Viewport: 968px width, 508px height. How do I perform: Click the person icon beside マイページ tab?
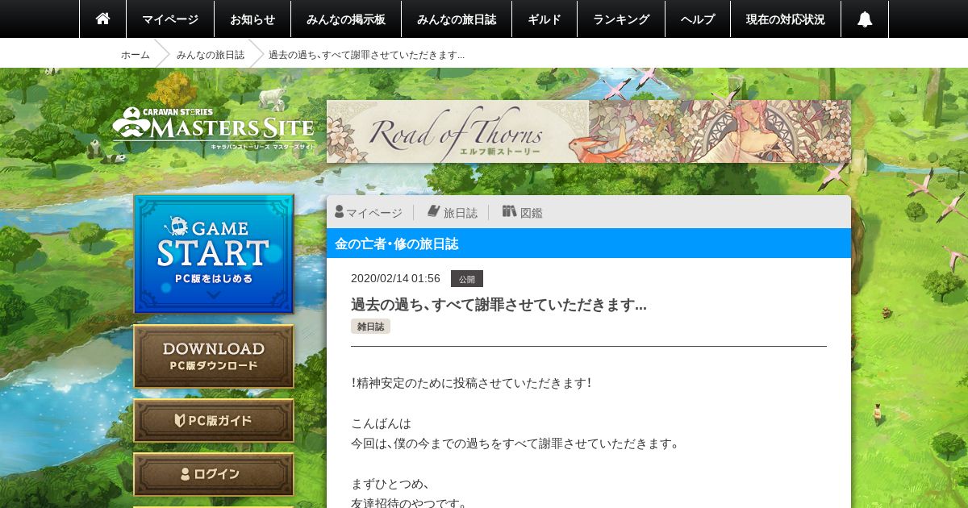point(340,211)
